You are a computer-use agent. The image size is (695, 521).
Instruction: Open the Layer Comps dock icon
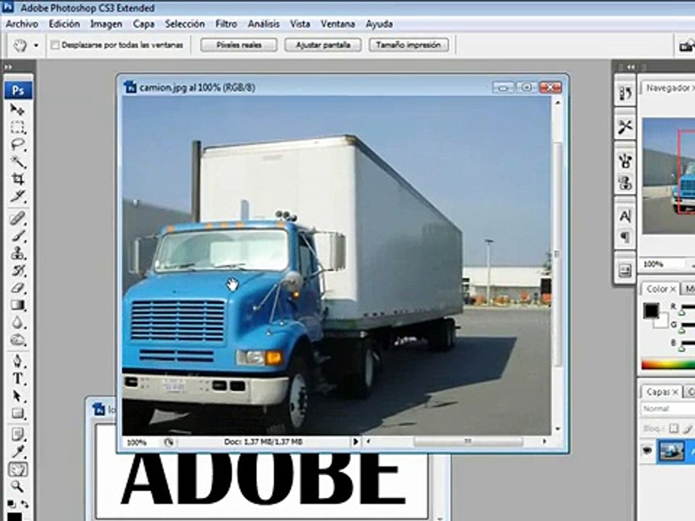coord(625,271)
